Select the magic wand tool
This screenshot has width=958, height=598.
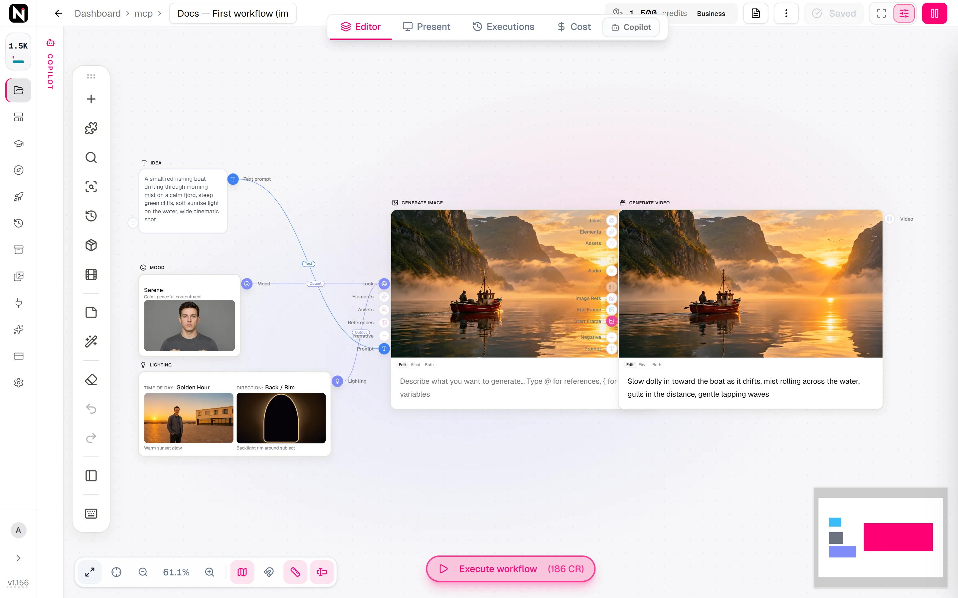pos(91,341)
